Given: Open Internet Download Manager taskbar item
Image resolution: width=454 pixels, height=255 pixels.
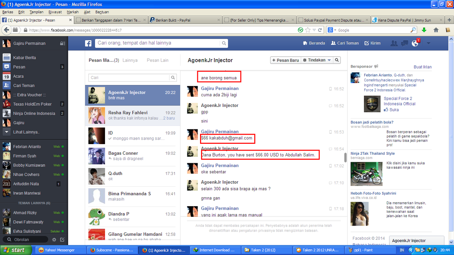Looking at the screenshot, I should pyautogui.click(x=215, y=250).
